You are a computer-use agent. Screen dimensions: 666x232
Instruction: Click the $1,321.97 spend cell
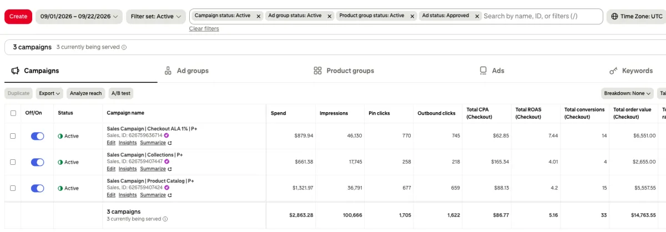tap(302, 188)
